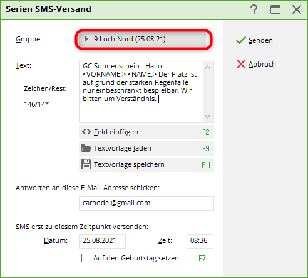
Task: Enable Auf den Geburtstag setzen checkbox
Action: [x=86, y=258]
